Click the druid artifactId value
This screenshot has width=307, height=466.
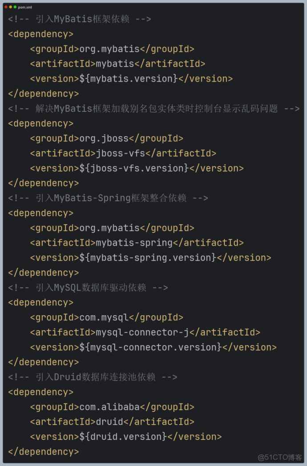coord(109,422)
